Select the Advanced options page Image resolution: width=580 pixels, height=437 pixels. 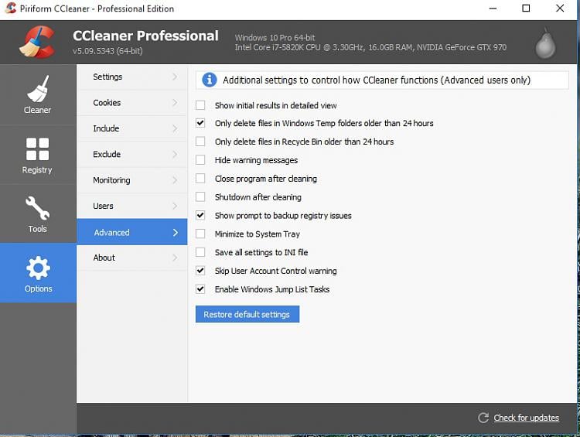coord(132,232)
